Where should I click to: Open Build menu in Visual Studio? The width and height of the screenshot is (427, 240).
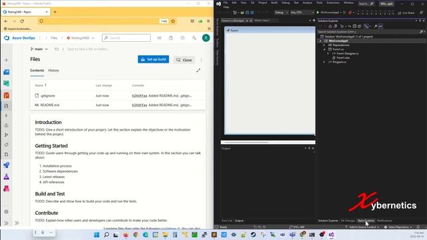[274, 3]
